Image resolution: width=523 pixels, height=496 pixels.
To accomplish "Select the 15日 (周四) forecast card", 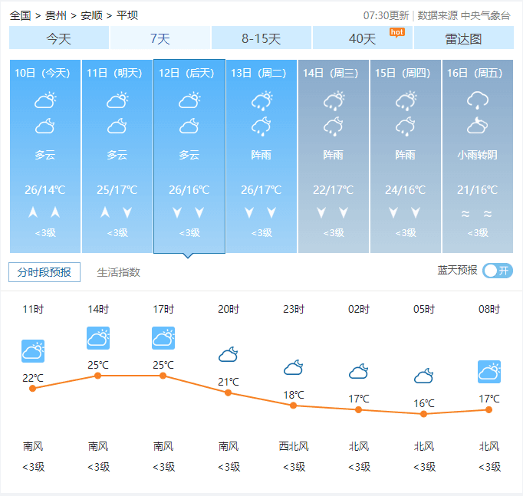I will click(x=406, y=156).
